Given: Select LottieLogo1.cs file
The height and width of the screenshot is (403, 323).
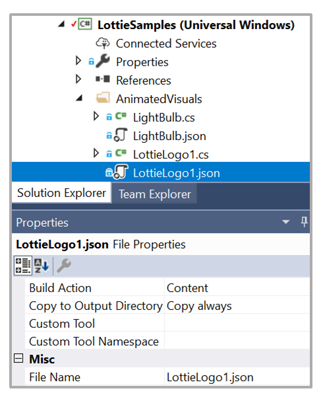Looking at the screenshot, I should point(171,155).
